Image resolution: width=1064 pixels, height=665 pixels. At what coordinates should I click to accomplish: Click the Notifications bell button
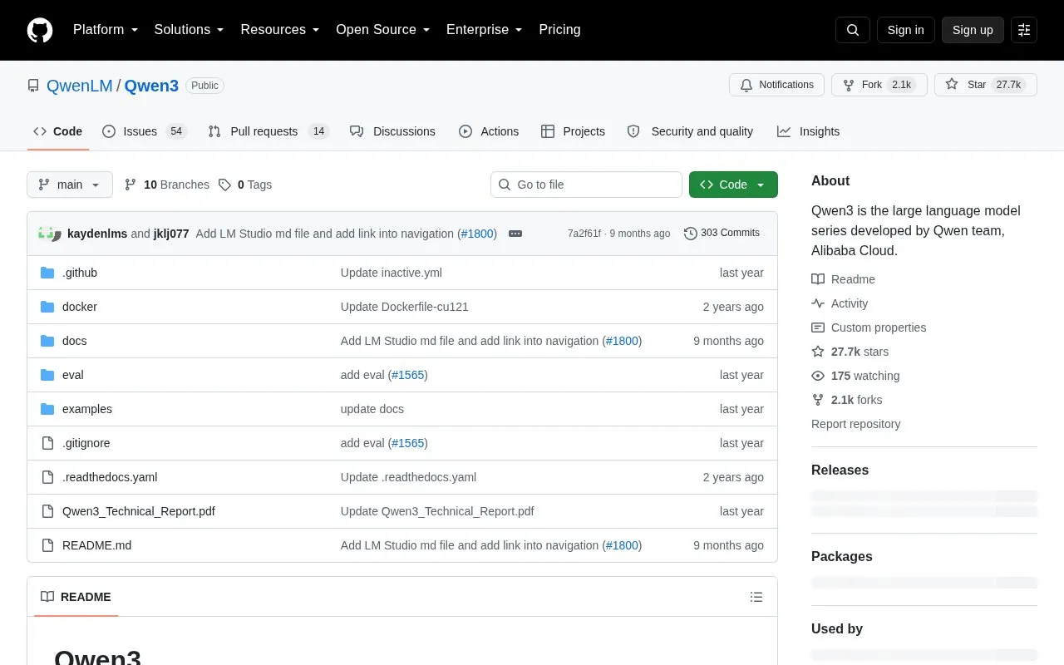[776, 85]
